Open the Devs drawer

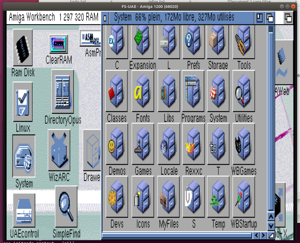[x=117, y=197]
